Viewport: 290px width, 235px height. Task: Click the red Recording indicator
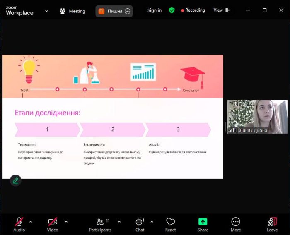tap(193, 10)
